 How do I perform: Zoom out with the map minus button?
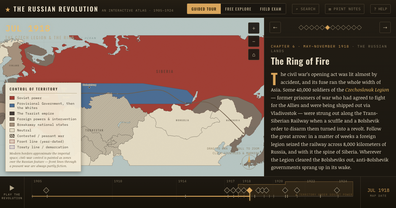[x=254, y=41]
